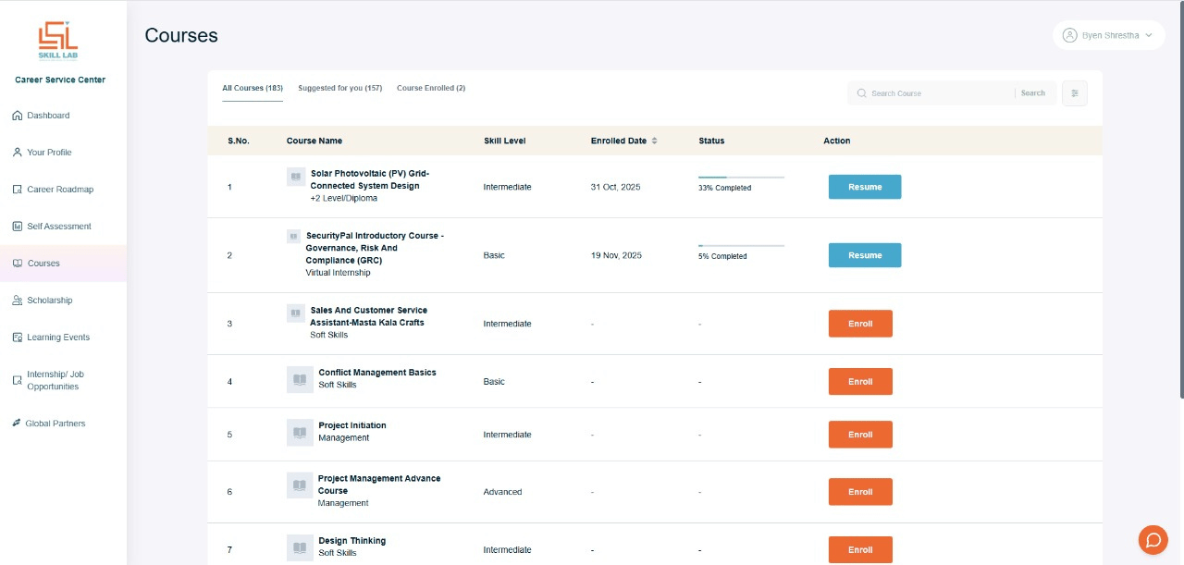Screen dimensions: 1184x565
Task: Click the Dashboard home icon in sidebar
Action: pyautogui.click(x=18, y=116)
